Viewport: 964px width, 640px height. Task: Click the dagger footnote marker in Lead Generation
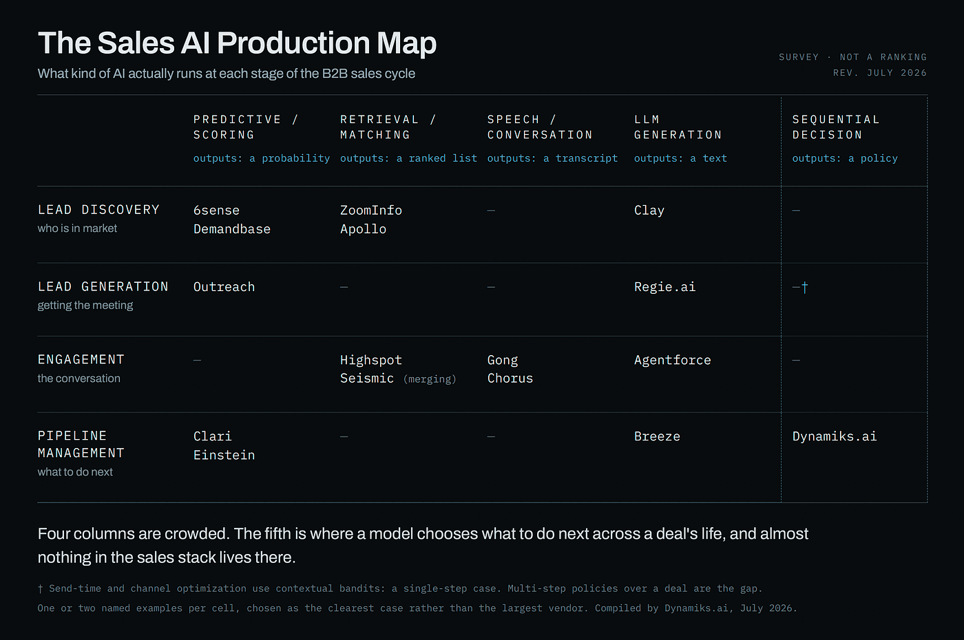pos(804,287)
